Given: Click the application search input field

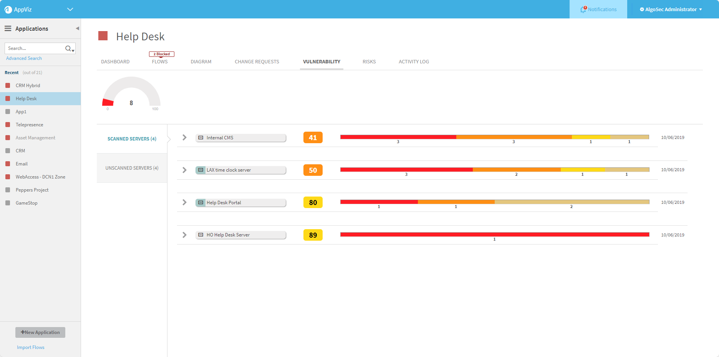Looking at the screenshot, I should tap(35, 48).
